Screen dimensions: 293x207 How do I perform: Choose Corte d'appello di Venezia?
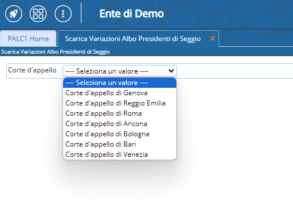pyautogui.click(x=119, y=155)
